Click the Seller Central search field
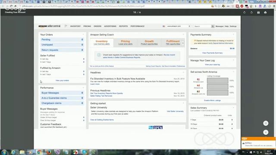This screenshot has height=155, width=276. (x=202, y=26)
